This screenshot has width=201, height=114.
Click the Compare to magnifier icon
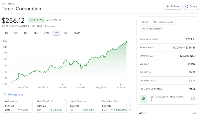point(5,95)
